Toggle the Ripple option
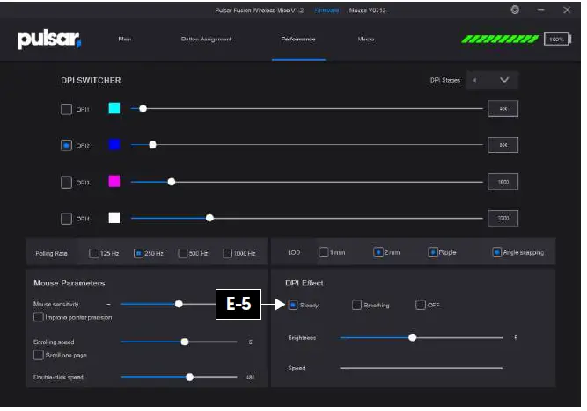Screen dimensions: 587x411 click(433, 252)
